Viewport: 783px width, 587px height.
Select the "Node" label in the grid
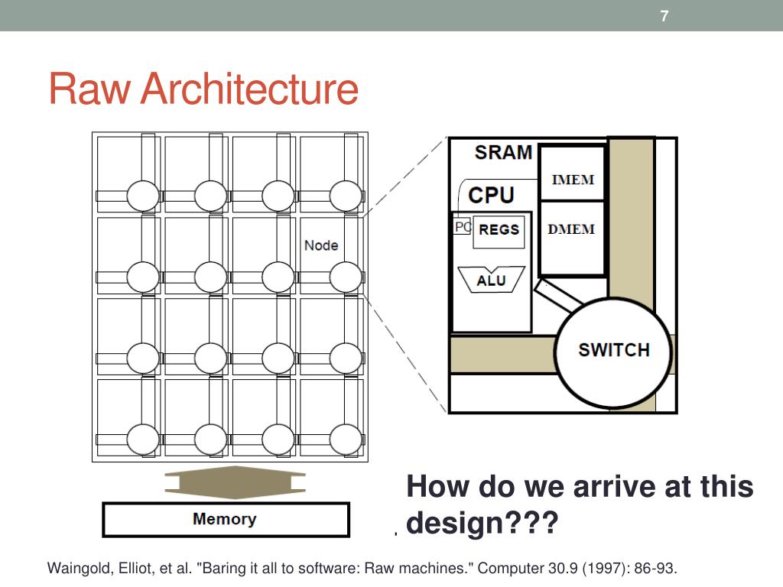click(321, 245)
